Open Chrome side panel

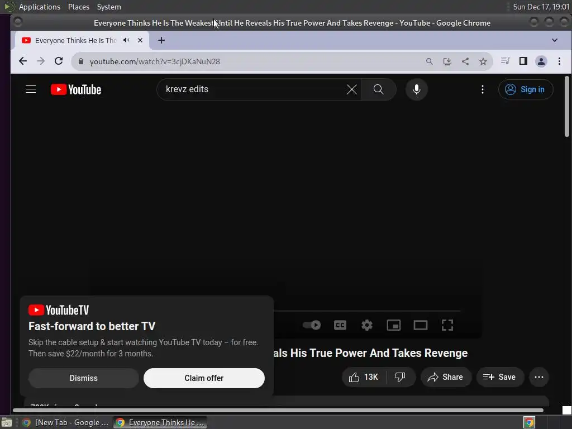523,61
